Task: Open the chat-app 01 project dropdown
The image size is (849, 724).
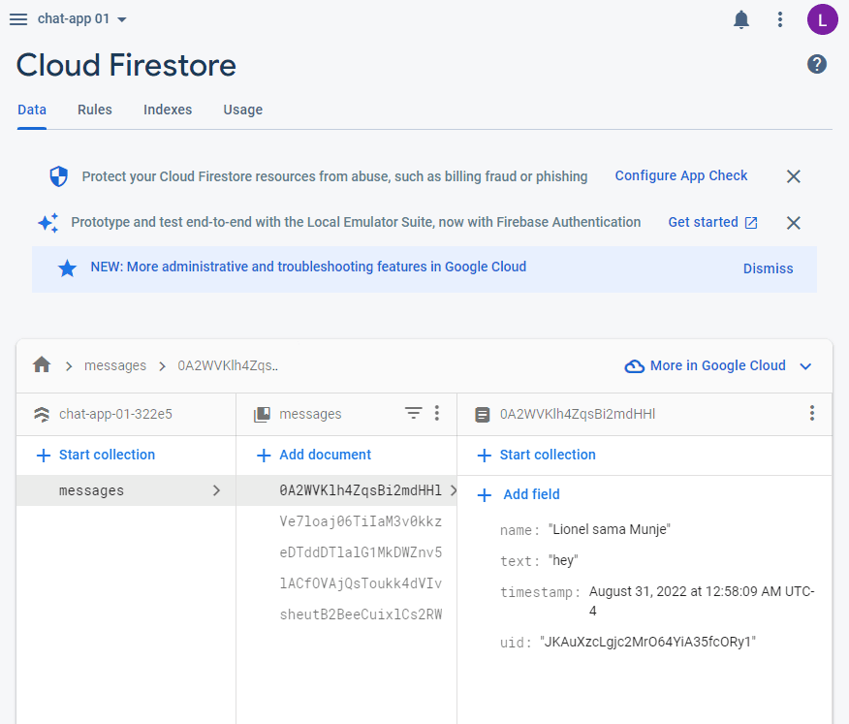Action: [x=82, y=19]
